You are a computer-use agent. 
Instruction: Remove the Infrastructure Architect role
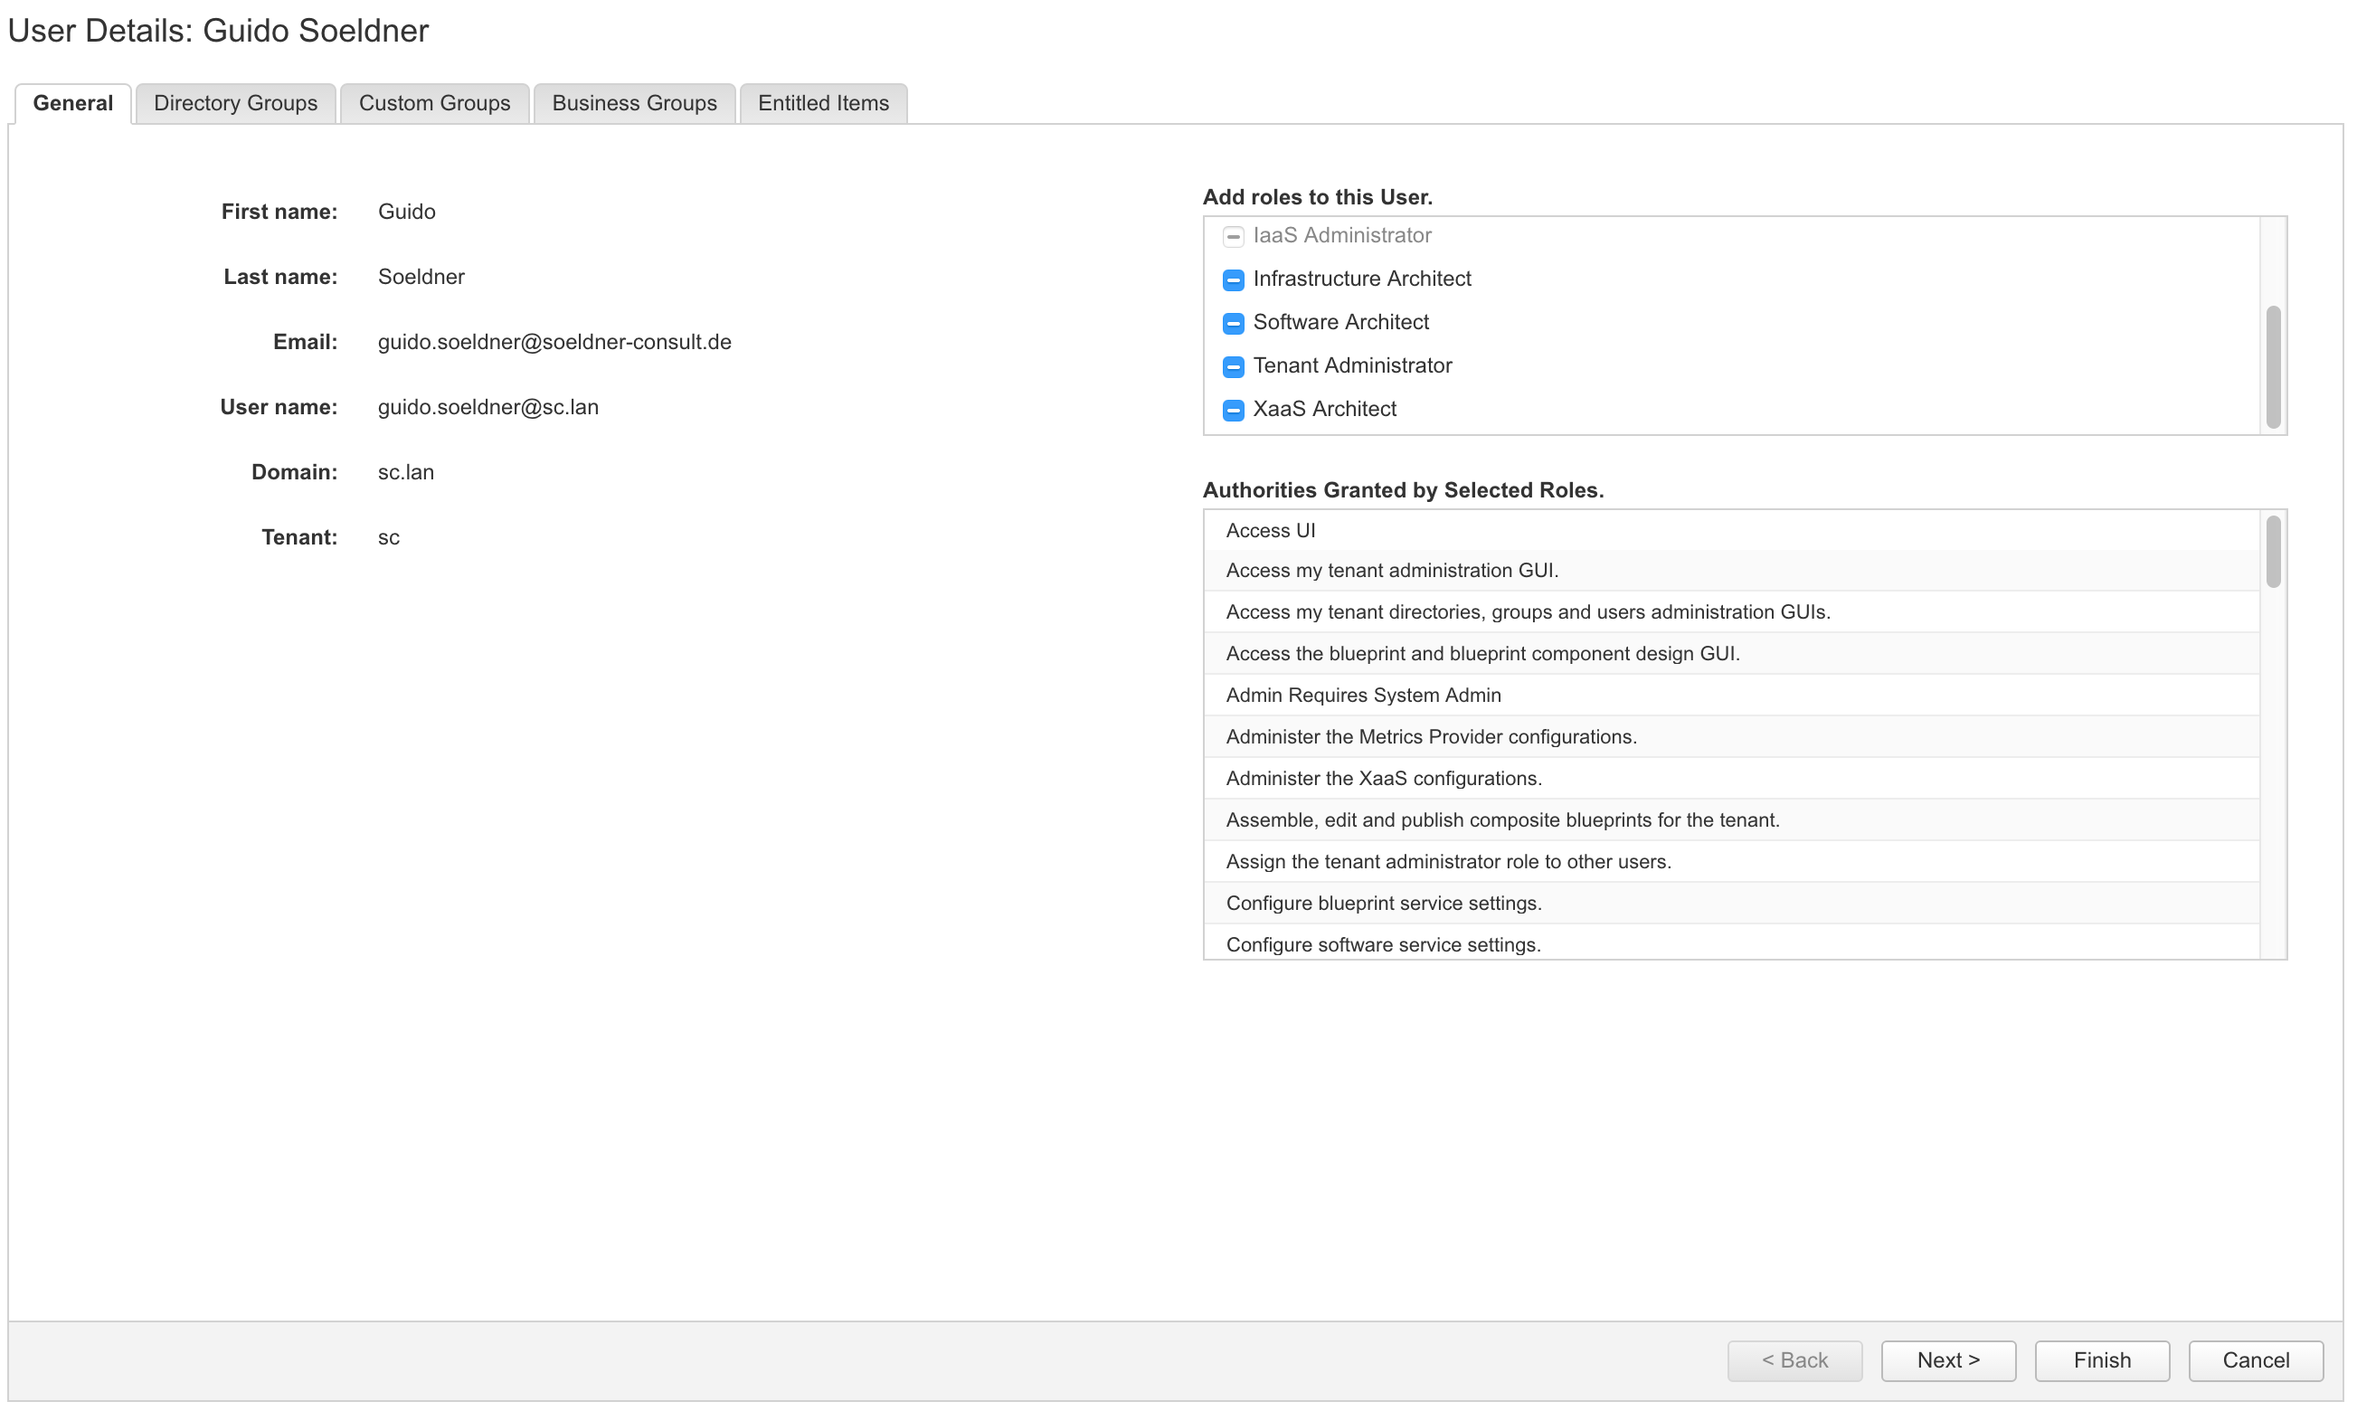tap(1233, 279)
